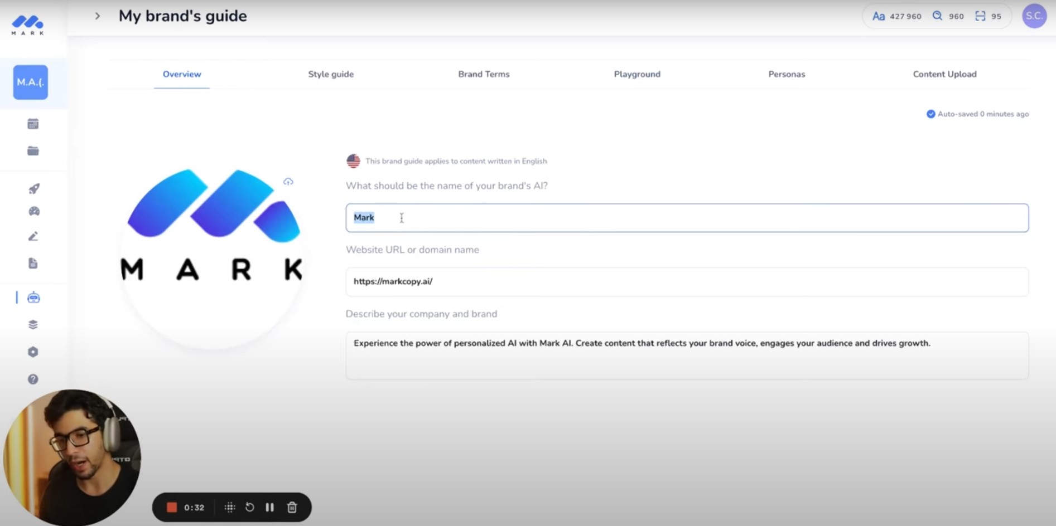Image resolution: width=1056 pixels, height=526 pixels.
Task: Open the Brand Terms tab
Action: 484,74
